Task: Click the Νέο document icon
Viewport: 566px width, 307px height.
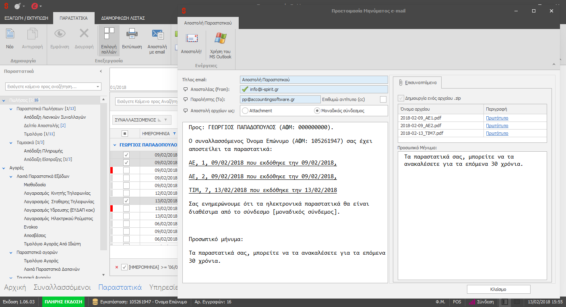Action: click(x=10, y=35)
